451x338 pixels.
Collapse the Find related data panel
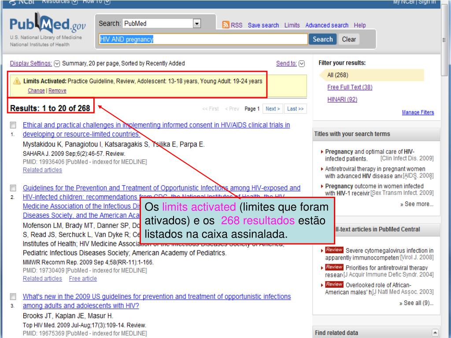click(x=435, y=333)
